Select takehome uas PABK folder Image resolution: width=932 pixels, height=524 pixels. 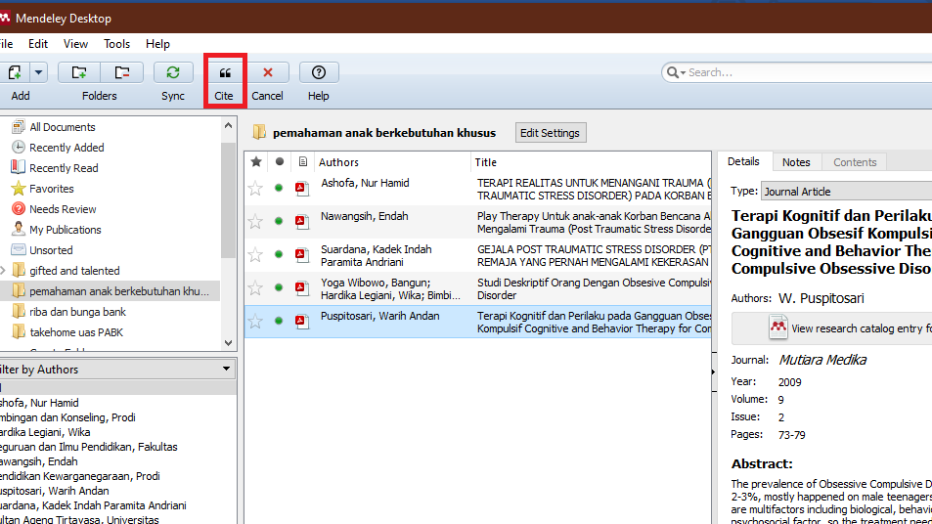(76, 332)
